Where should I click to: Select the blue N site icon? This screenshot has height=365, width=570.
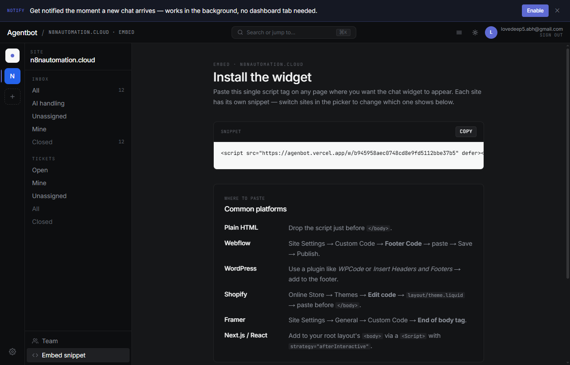[x=12, y=76]
